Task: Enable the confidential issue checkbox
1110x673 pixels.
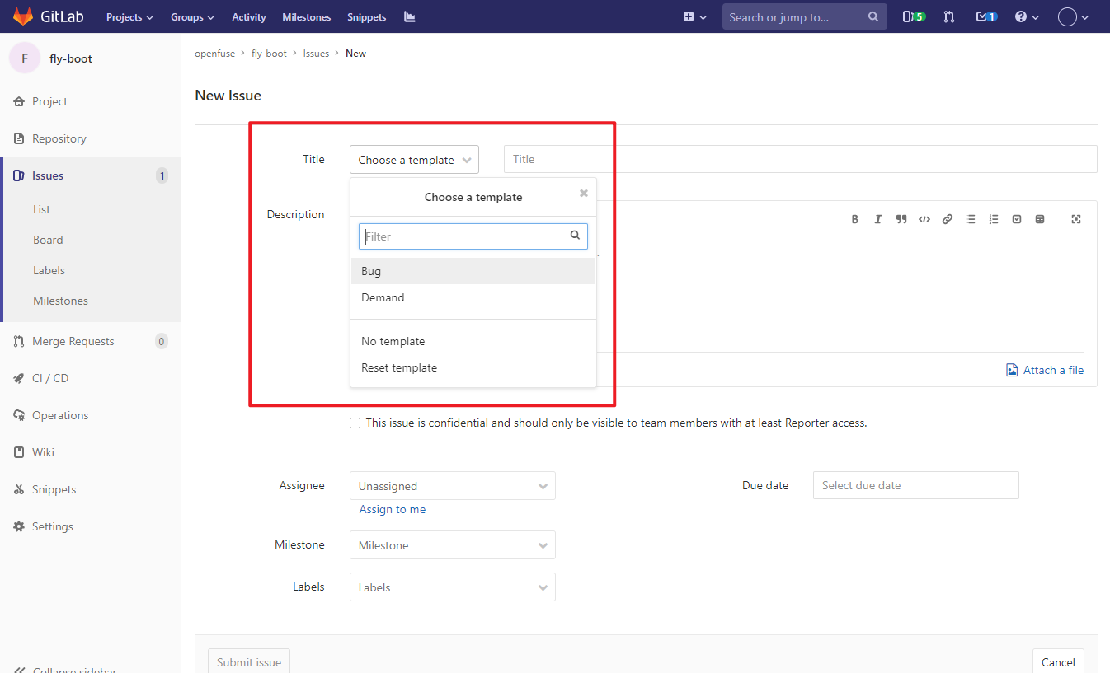Action: tap(355, 423)
